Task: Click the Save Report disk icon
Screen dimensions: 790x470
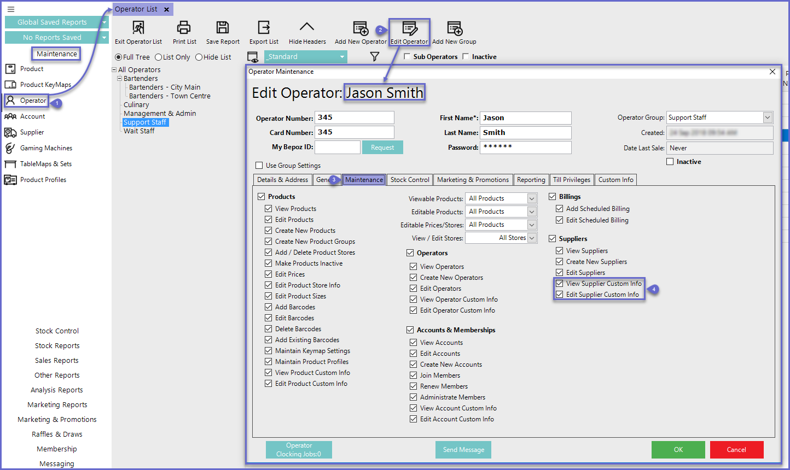Action: click(x=222, y=28)
